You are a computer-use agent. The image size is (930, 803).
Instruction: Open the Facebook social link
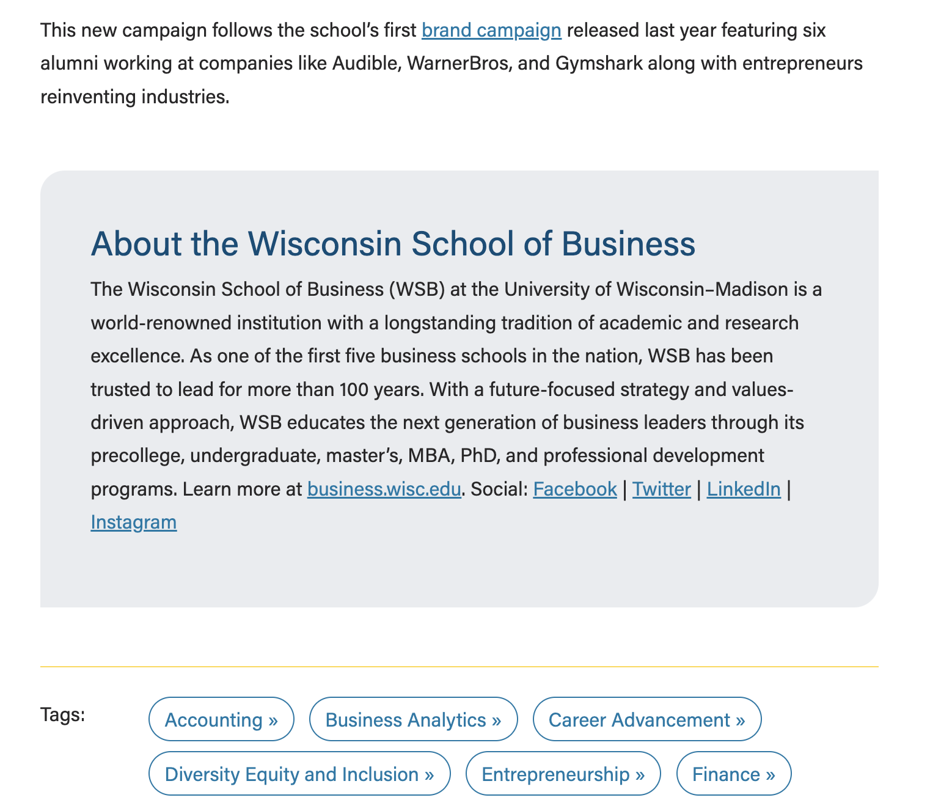[x=574, y=489]
